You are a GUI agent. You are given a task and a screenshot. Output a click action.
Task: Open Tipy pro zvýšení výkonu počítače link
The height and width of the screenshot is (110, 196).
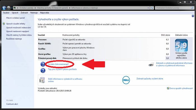pos(62,69)
